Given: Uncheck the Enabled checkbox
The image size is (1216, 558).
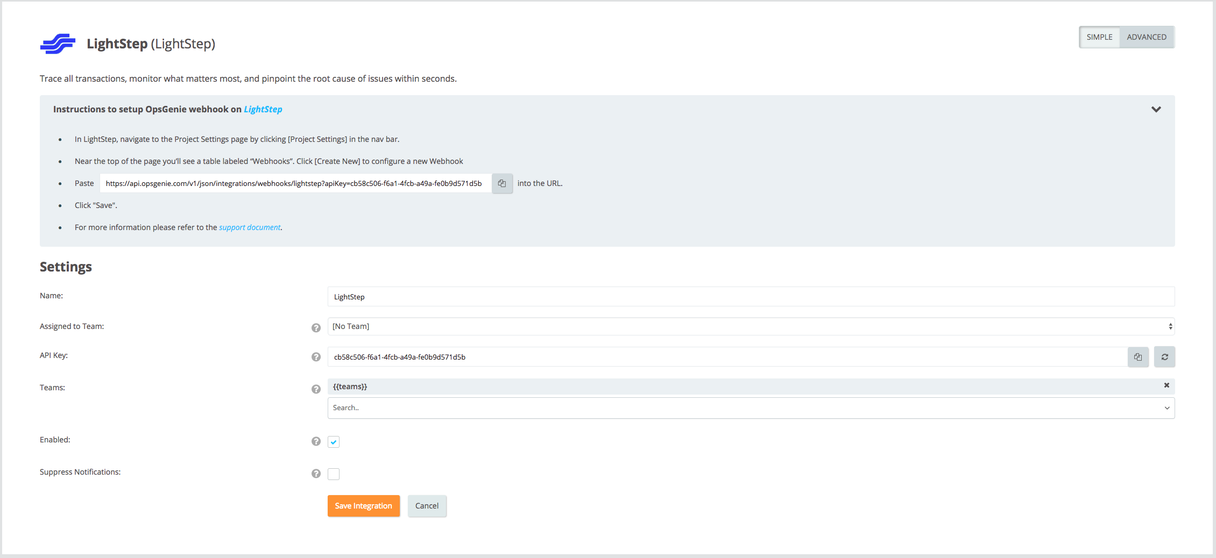Looking at the screenshot, I should pyautogui.click(x=334, y=442).
